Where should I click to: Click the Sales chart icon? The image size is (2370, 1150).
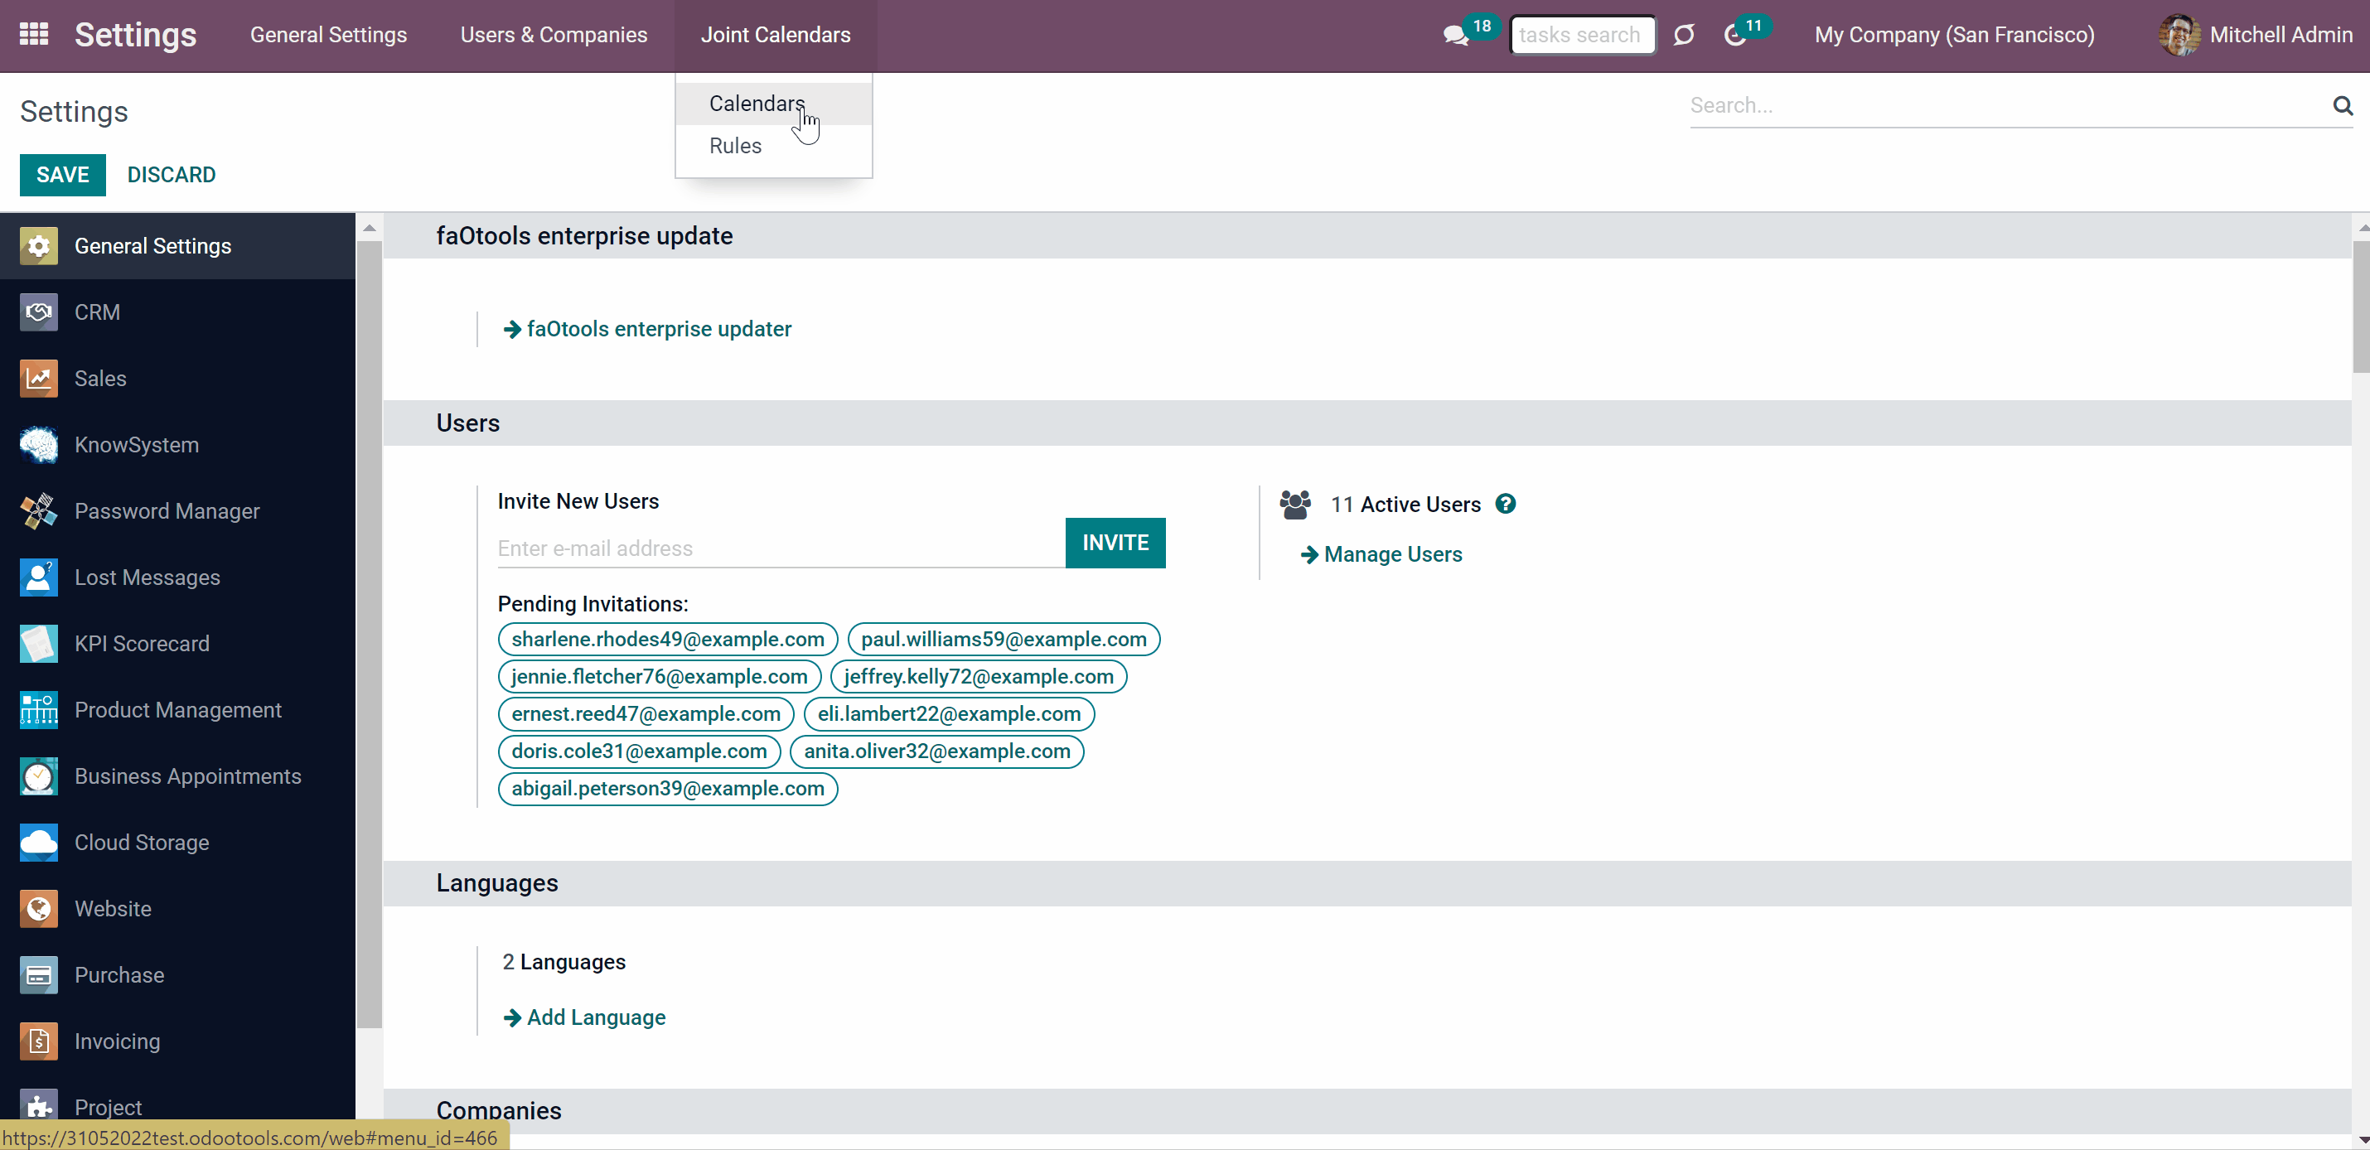[39, 378]
